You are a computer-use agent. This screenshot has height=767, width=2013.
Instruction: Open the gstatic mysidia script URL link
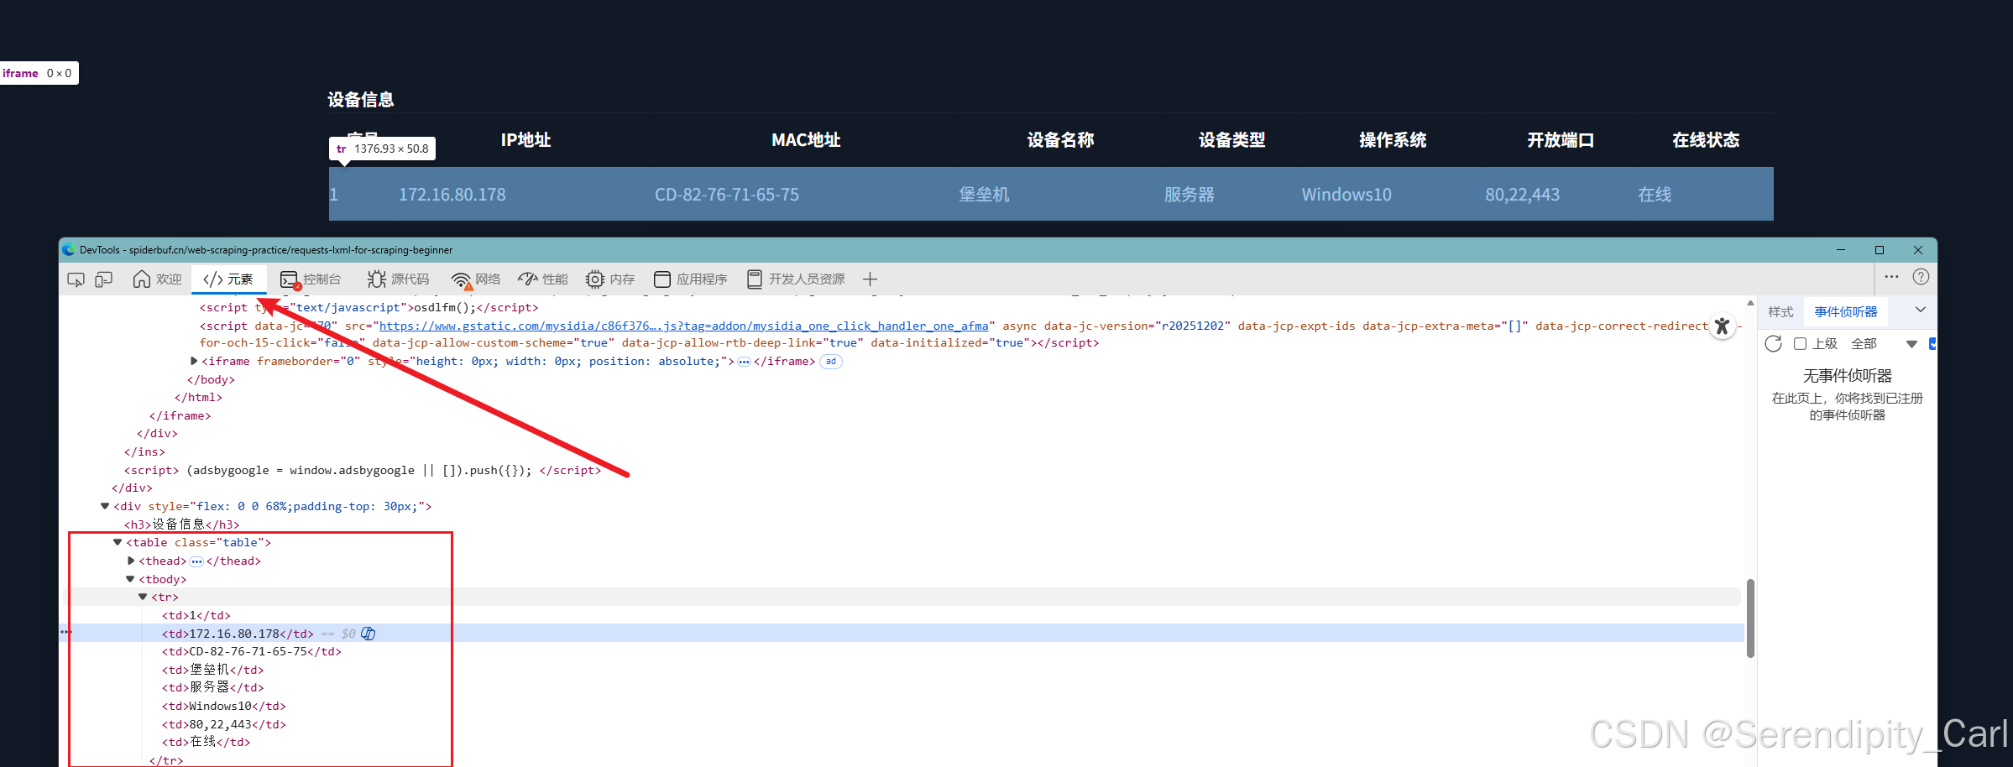coord(684,326)
